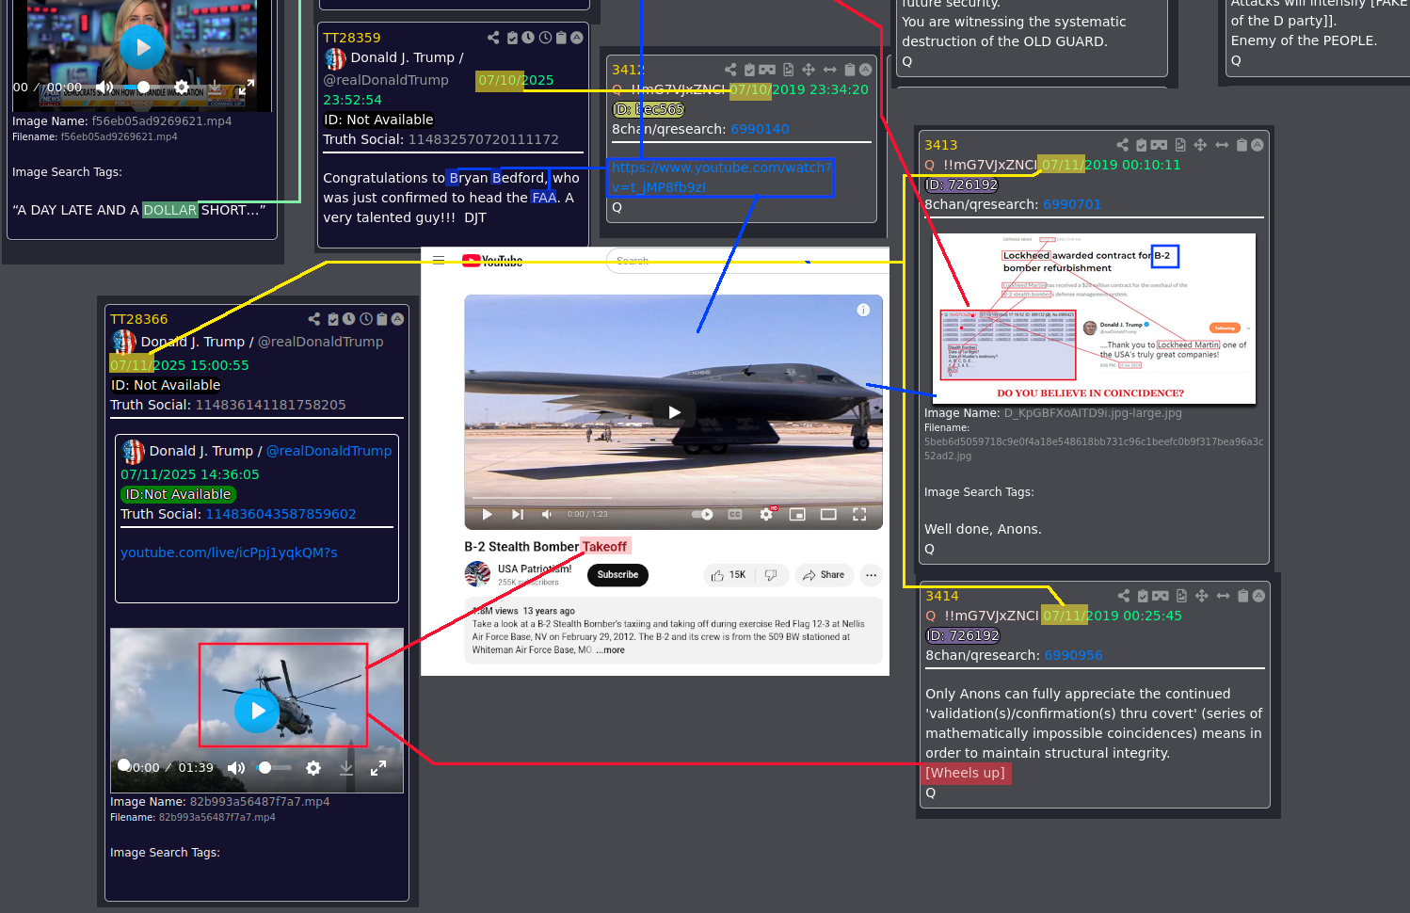
Task: Play the 82b993a56487f7a7.mp4 helicopter video
Action: tap(257, 711)
